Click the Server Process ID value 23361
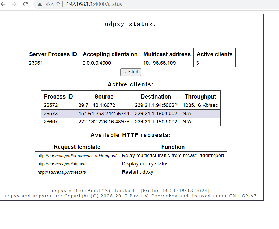Image resolution: width=279 pixels, height=229 pixels. pyautogui.click(x=36, y=63)
